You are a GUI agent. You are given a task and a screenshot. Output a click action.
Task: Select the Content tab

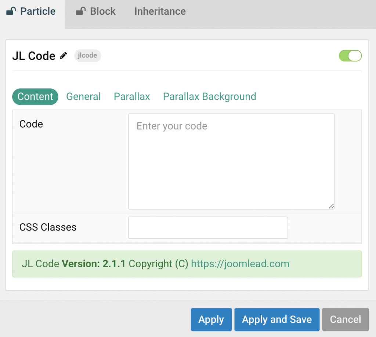click(35, 97)
